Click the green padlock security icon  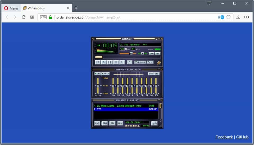point(50,17)
